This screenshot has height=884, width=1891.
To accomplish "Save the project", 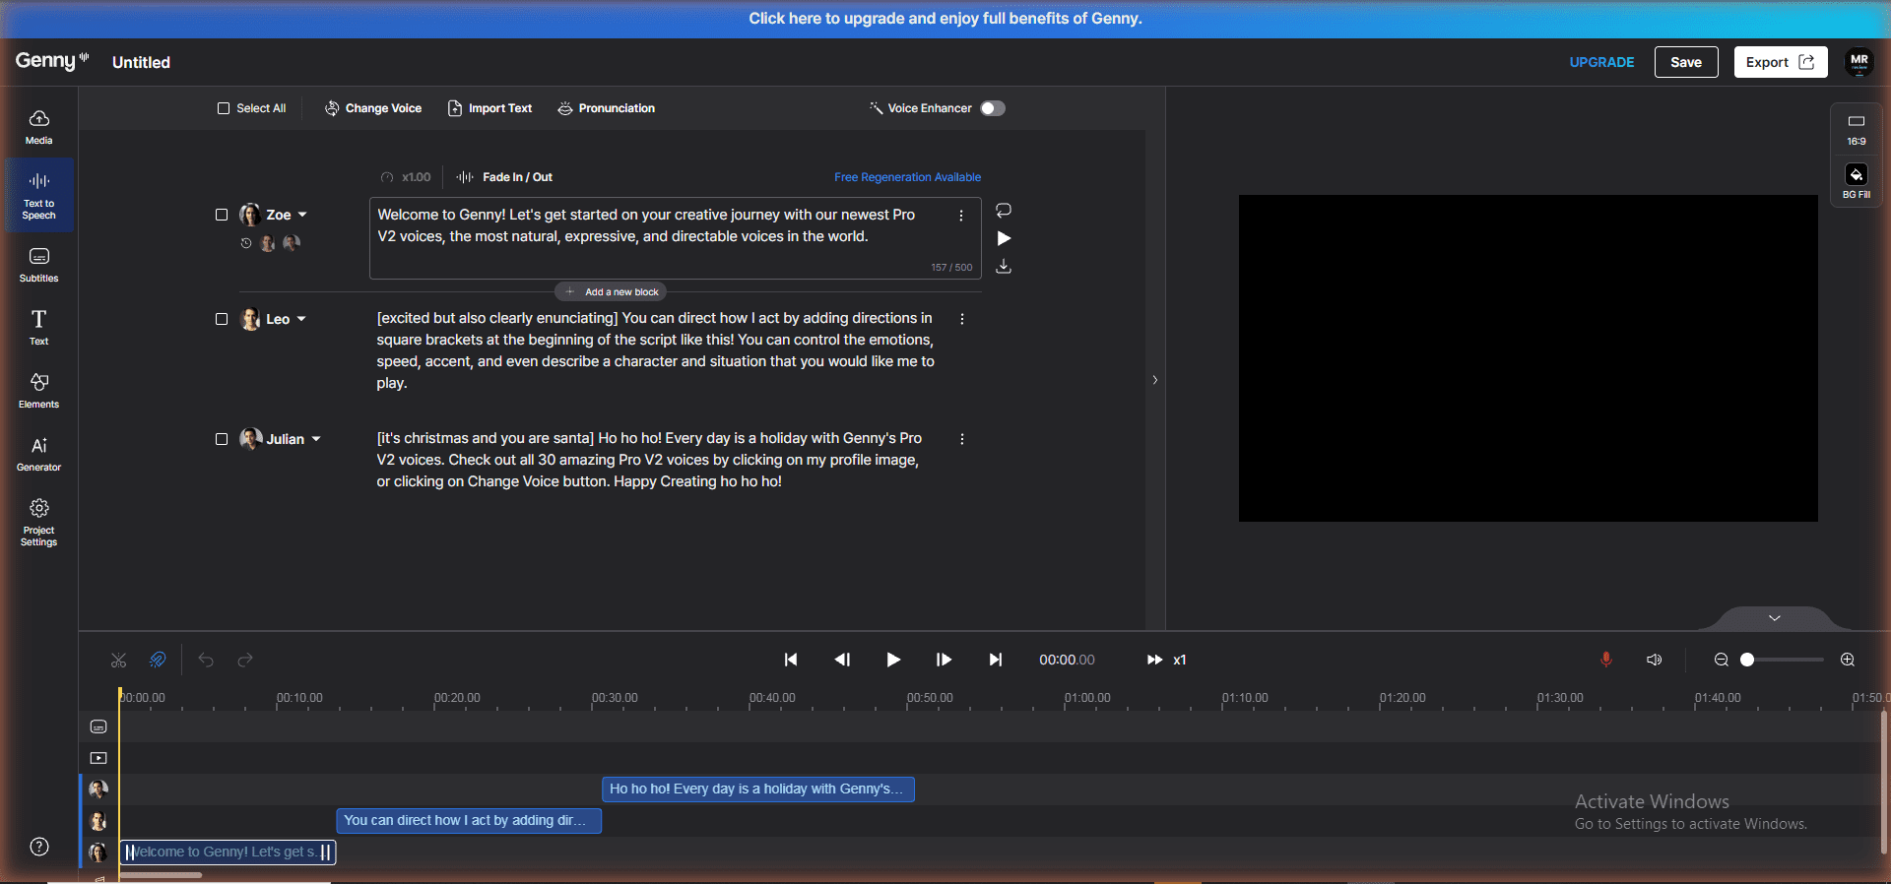I will 1686,62.
